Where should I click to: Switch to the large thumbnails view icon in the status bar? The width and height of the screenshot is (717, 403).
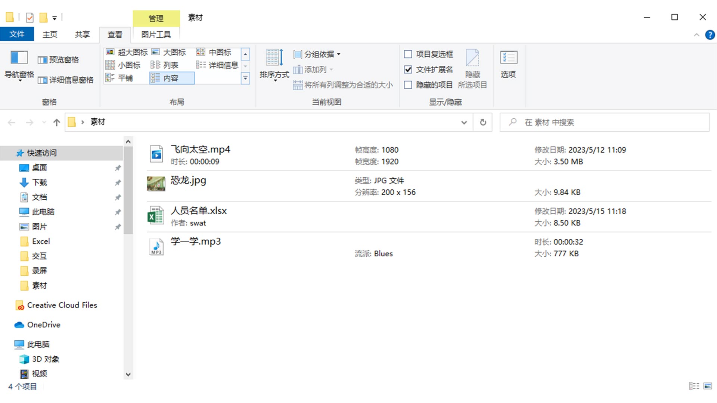coord(708,386)
